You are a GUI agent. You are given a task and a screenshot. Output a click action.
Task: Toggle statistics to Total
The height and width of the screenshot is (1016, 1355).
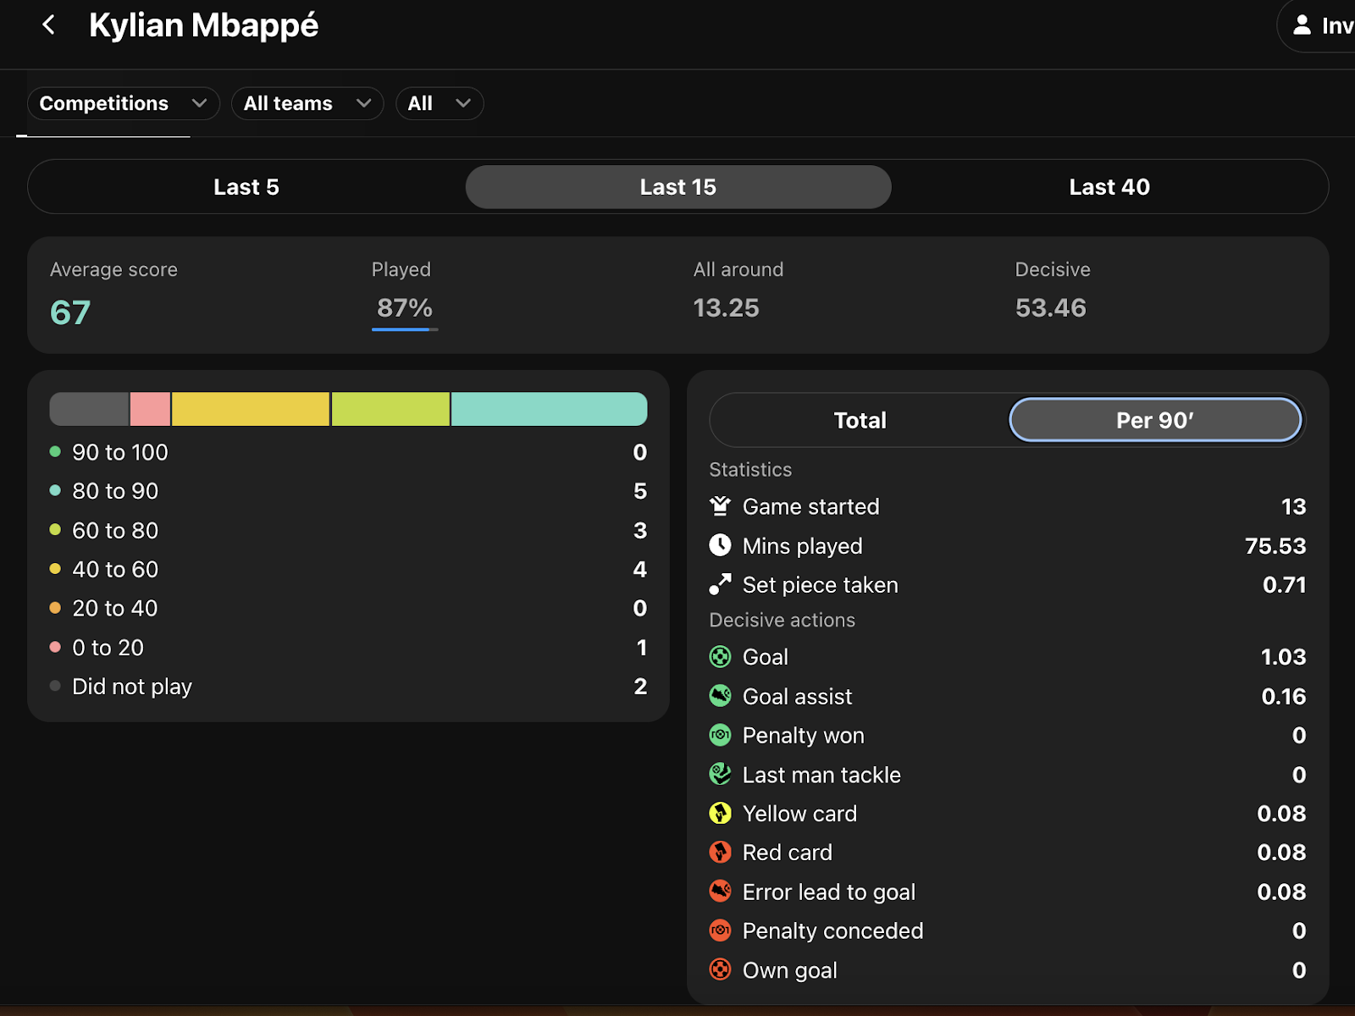pyautogui.click(x=860, y=420)
